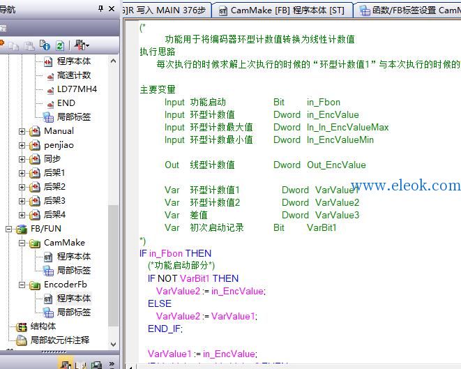Collapse the CamMake folder node
The image size is (461, 369).
tap(22, 243)
